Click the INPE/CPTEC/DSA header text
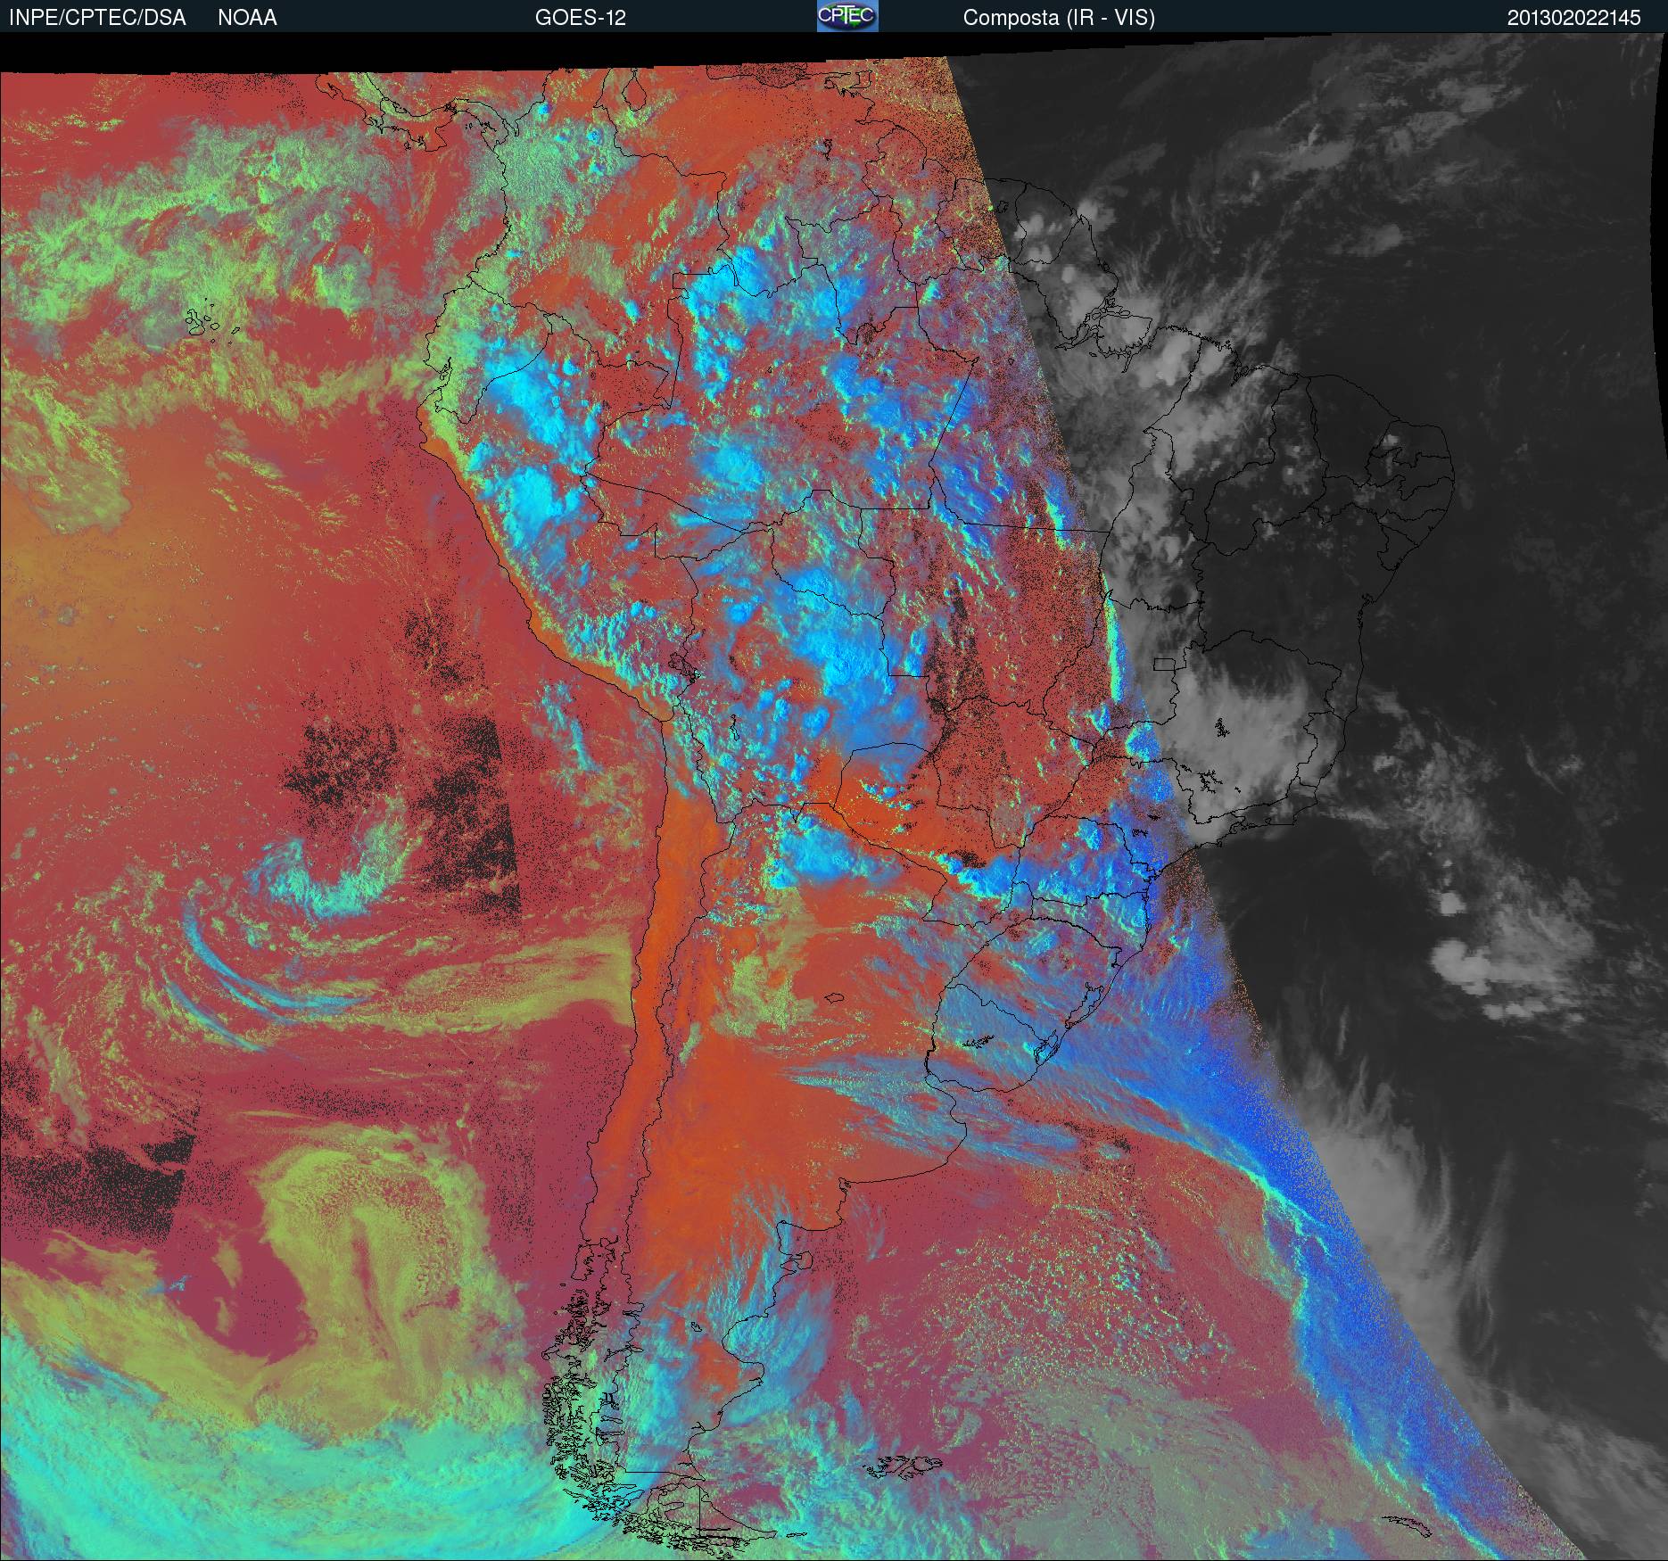The height and width of the screenshot is (1561, 1668). coord(97,18)
